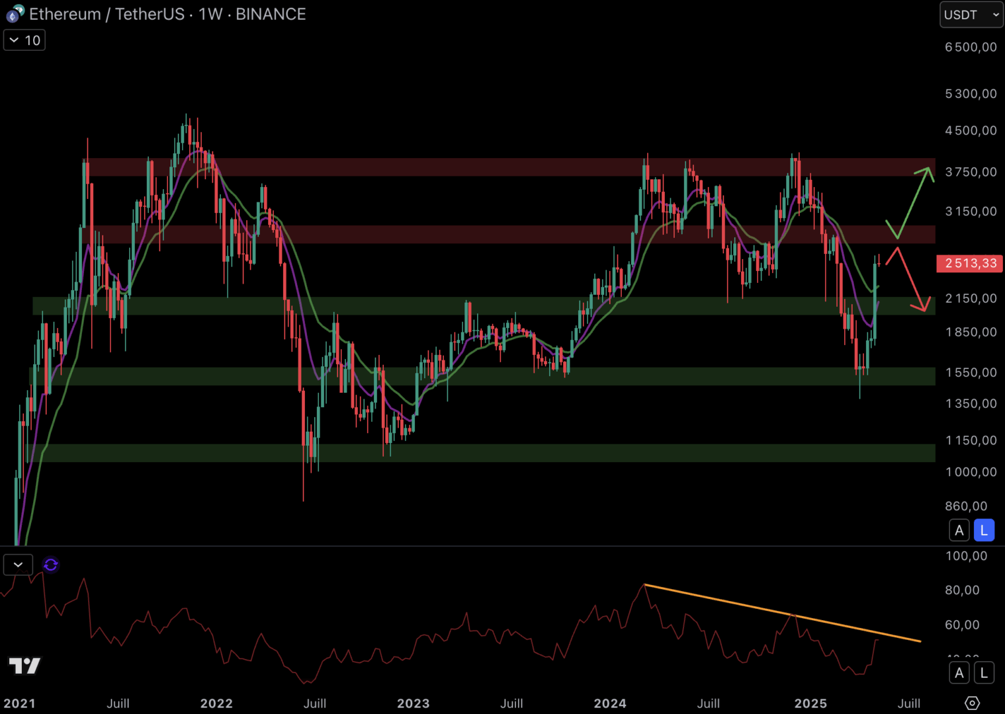This screenshot has width=1005, height=714.
Task: Click the 5 300,00 price scale label
Action: (x=971, y=94)
